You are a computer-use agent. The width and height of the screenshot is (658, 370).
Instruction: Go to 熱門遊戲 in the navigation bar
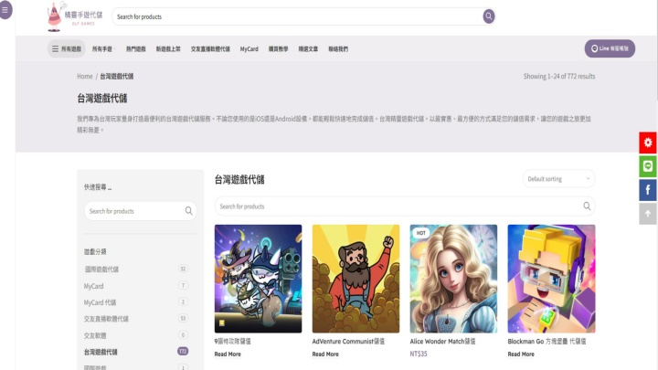(136, 49)
